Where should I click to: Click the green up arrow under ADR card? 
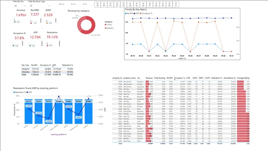[x=30, y=46]
